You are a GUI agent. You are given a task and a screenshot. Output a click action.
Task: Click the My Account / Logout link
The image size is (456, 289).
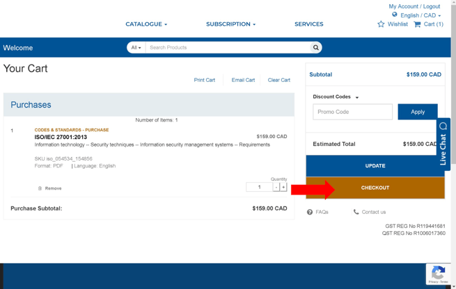pyautogui.click(x=414, y=6)
